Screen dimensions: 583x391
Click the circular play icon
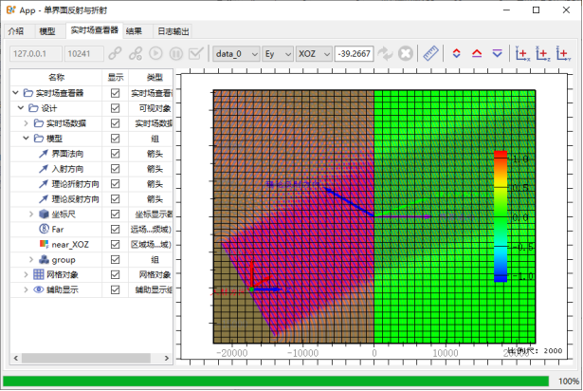pyautogui.click(x=155, y=54)
